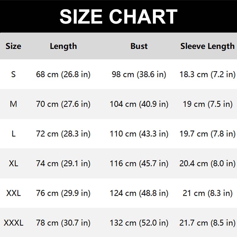Click the 74 cm length cell

tap(63, 163)
